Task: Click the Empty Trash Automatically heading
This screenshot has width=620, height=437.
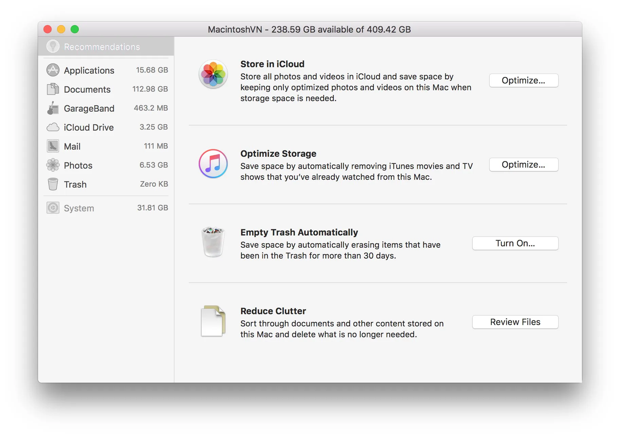Action: (299, 232)
